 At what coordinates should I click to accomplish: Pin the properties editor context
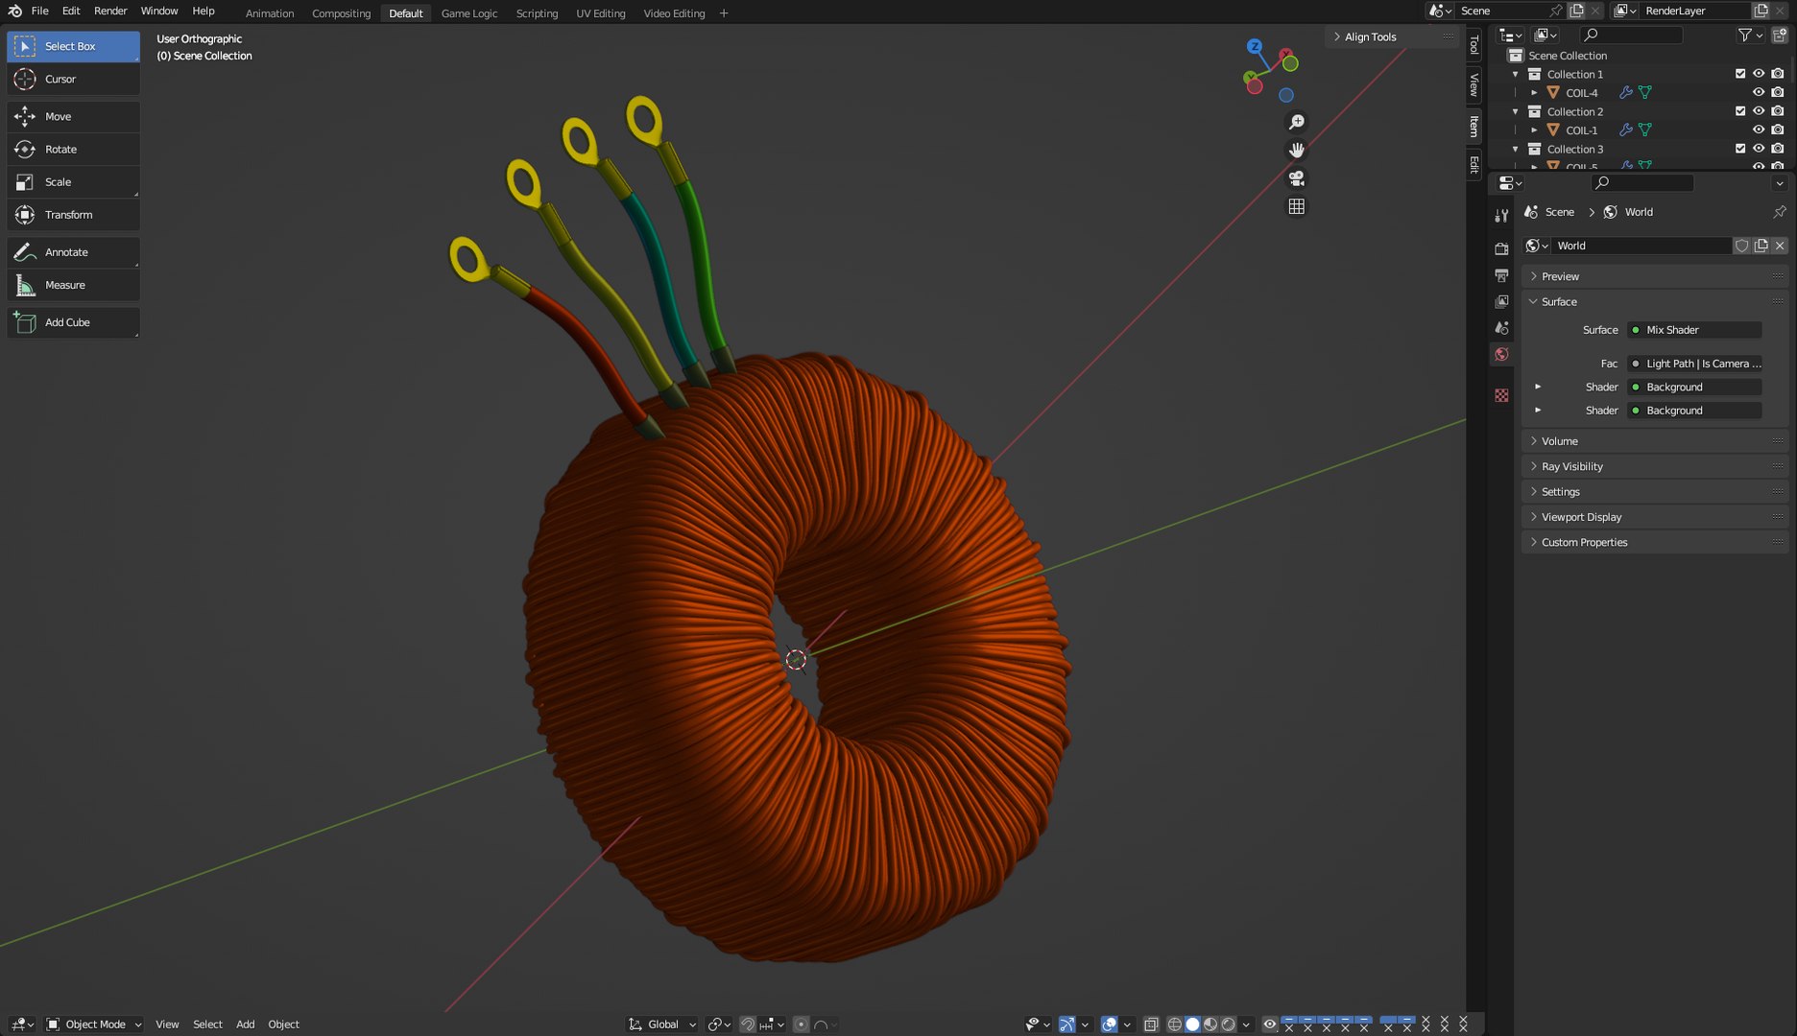(x=1779, y=212)
